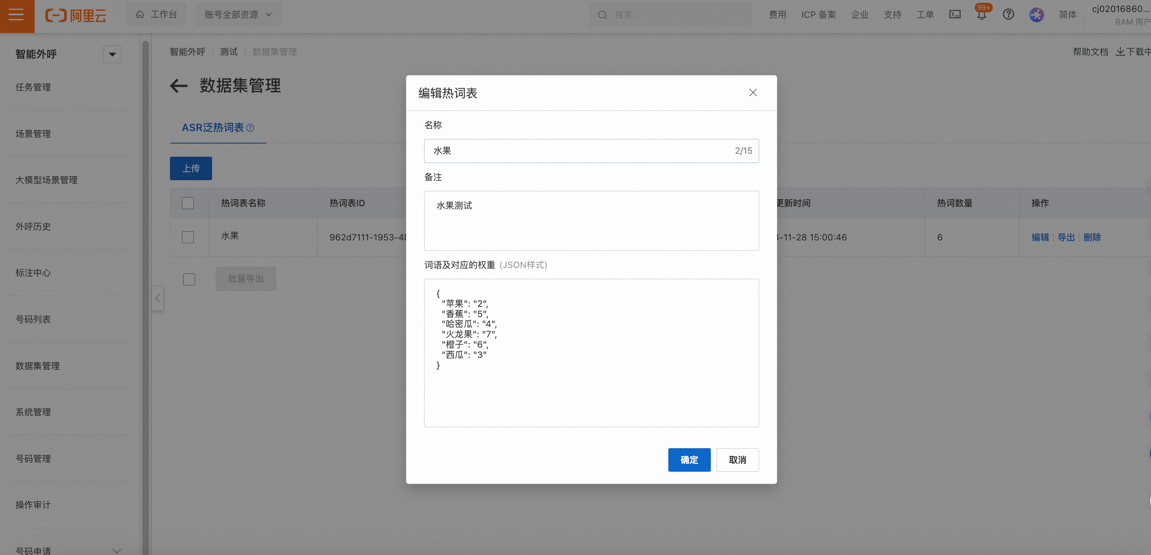Click 删除 in the 水果 row

(1092, 237)
